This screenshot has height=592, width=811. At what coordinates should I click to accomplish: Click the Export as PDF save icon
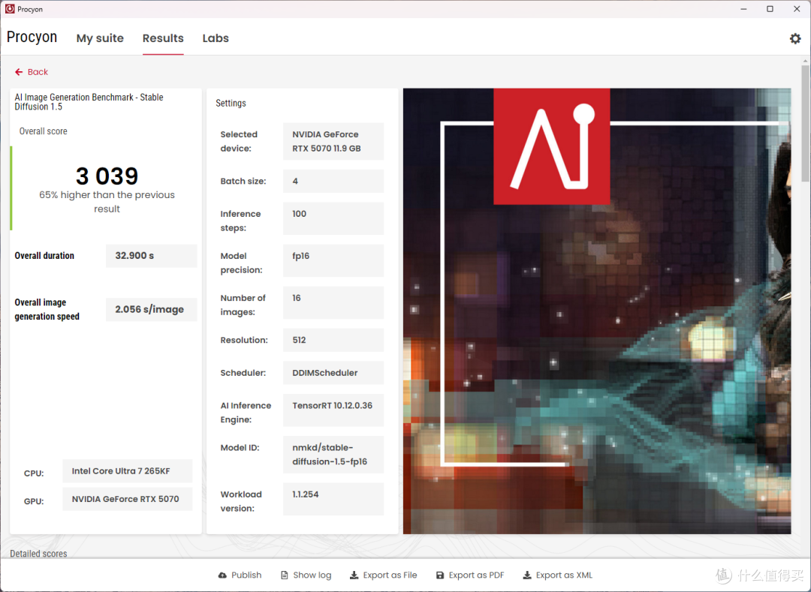(440, 575)
